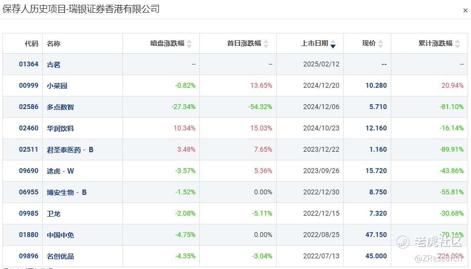The width and height of the screenshot is (471, 269).
Task: Open stock code 01364 link
Action: [x=29, y=64]
